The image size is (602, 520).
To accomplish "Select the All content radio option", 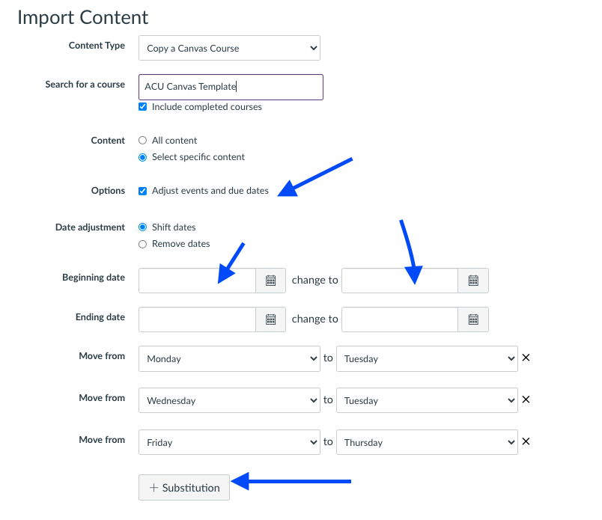I will (x=143, y=141).
